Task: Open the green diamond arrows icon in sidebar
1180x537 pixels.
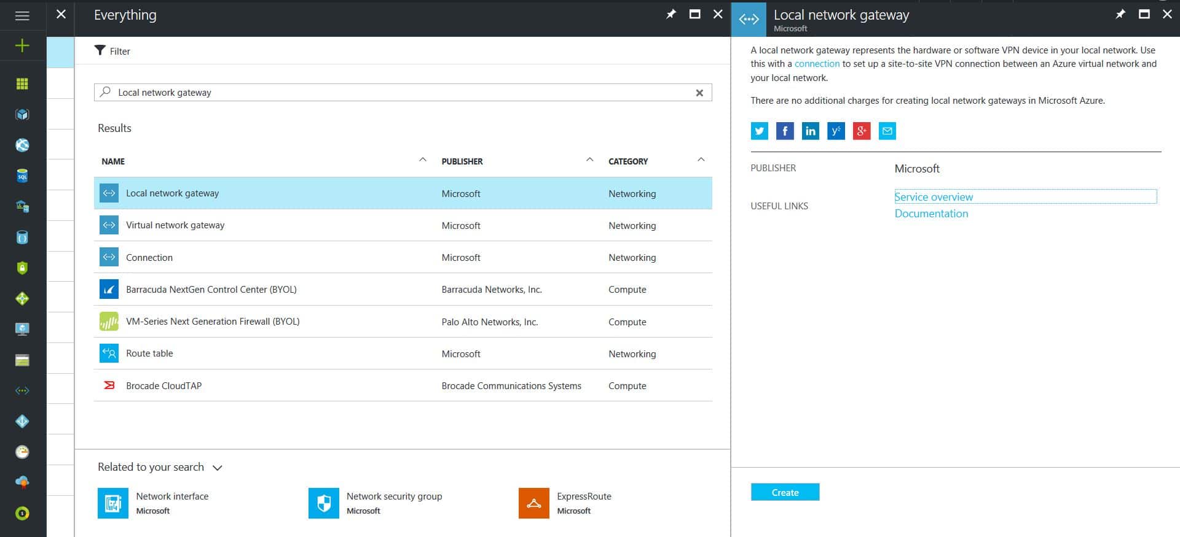Action: pyautogui.click(x=22, y=298)
